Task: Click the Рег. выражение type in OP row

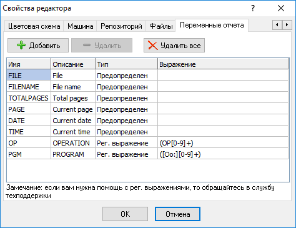Action: pos(127,142)
